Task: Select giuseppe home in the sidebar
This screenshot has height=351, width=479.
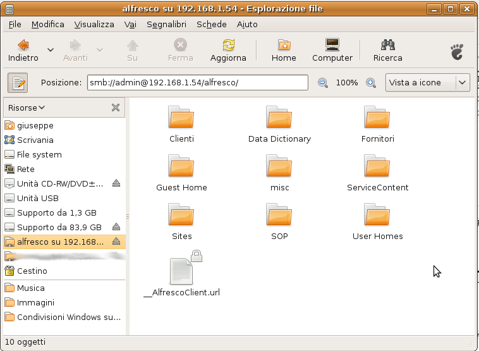Action: [64, 125]
